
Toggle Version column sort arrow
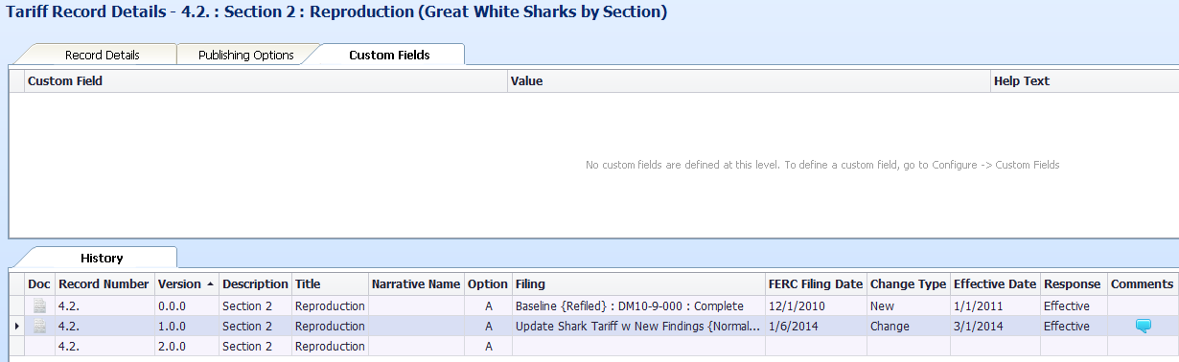[210, 284]
